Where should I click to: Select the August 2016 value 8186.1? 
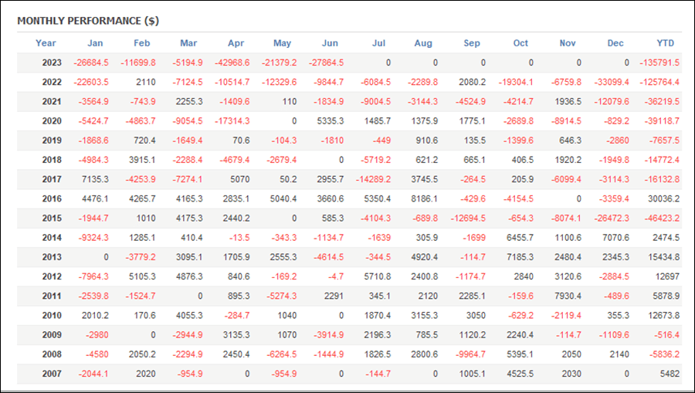click(424, 198)
